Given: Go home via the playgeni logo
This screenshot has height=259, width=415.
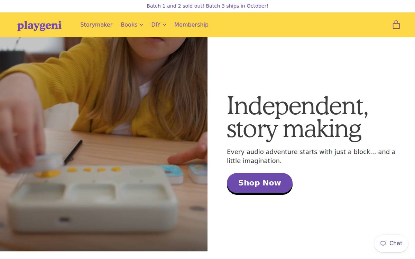Looking at the screenshot, I should (x=39, y=25).
